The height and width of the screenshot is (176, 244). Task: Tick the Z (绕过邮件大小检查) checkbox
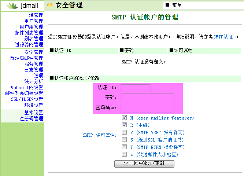point(125,154)
